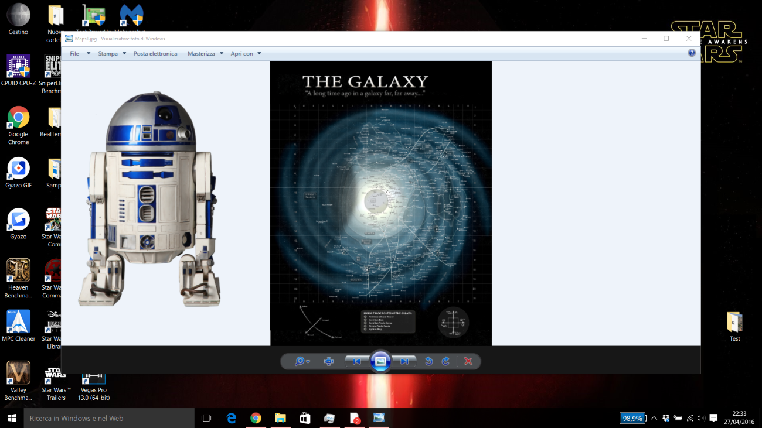Open the volume speaker tray icon

(701, 418)
